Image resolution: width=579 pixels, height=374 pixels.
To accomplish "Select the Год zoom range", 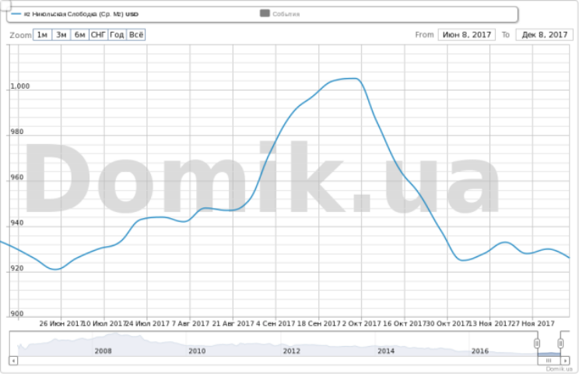I will pyautogui.click(x=117, y=35).
